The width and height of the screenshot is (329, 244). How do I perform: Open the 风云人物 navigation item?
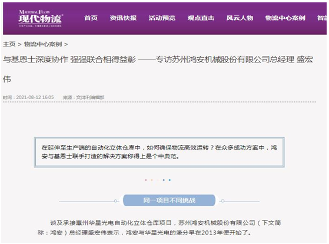click(x=240, y=18)
